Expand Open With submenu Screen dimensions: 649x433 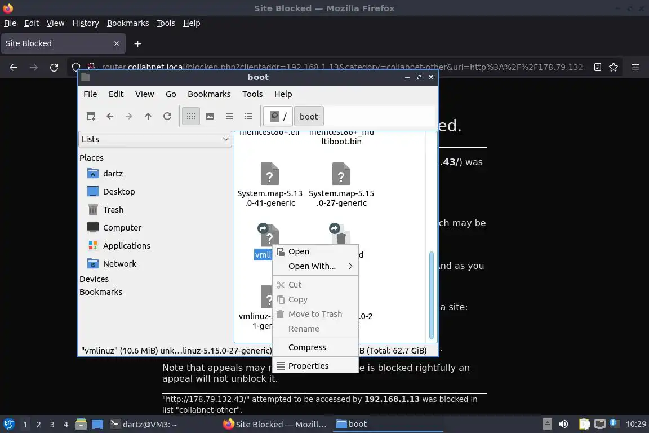315,266
